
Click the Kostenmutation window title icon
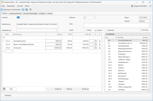coord(2,2)
